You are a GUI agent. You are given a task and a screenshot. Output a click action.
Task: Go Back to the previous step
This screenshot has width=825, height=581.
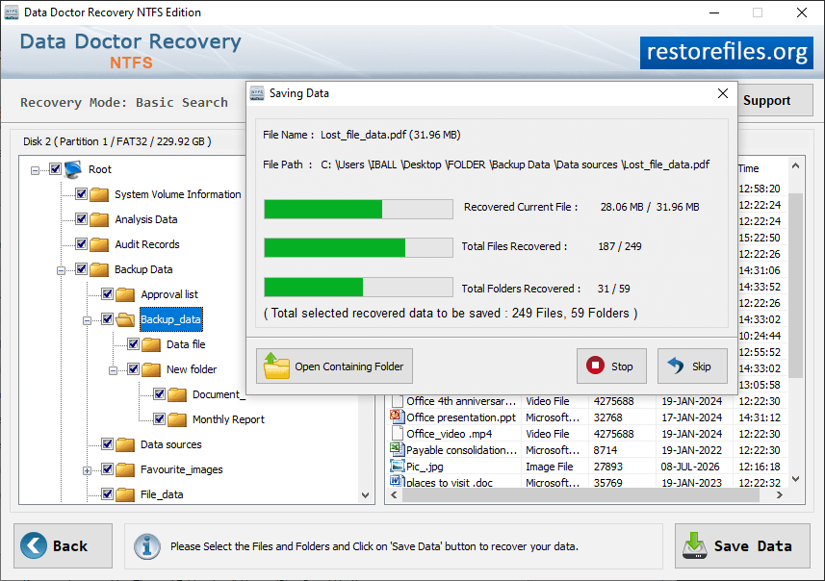coord(64,545)
